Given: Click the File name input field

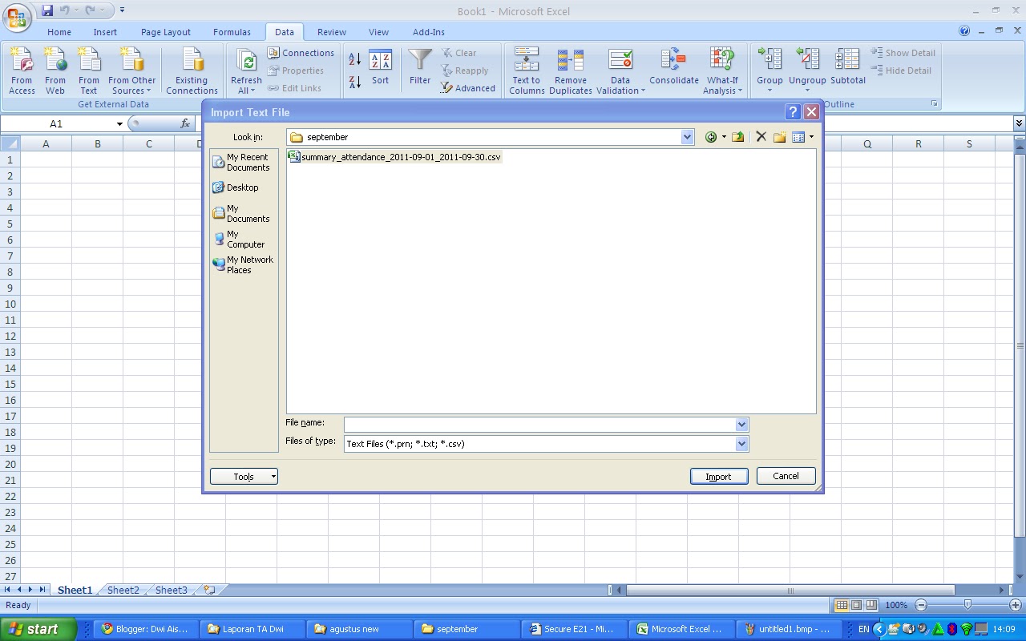Looking at the screenshot, I should [x=539, y=425].
